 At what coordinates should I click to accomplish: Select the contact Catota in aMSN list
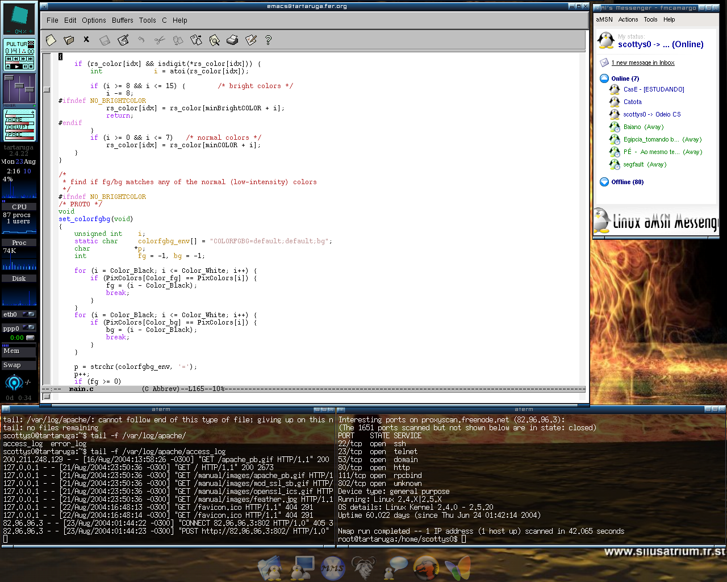pyautogui.click(x=632, y=102)
